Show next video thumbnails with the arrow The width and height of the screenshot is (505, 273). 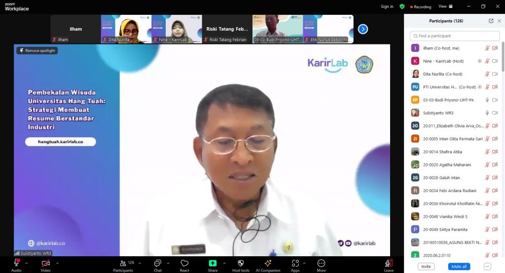363,29
